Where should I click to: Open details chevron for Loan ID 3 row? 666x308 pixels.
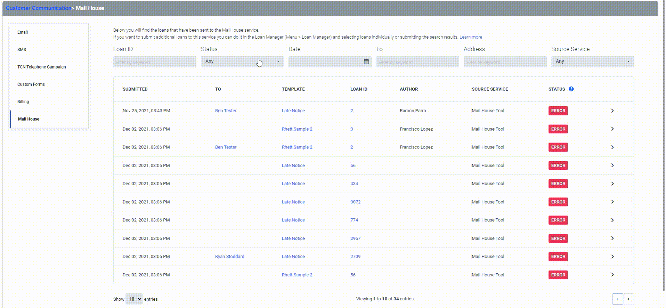(x=612, y=129)
